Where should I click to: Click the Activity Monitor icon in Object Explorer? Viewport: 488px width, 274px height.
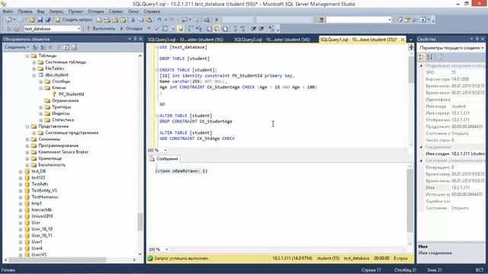click(x=74, y=47)
